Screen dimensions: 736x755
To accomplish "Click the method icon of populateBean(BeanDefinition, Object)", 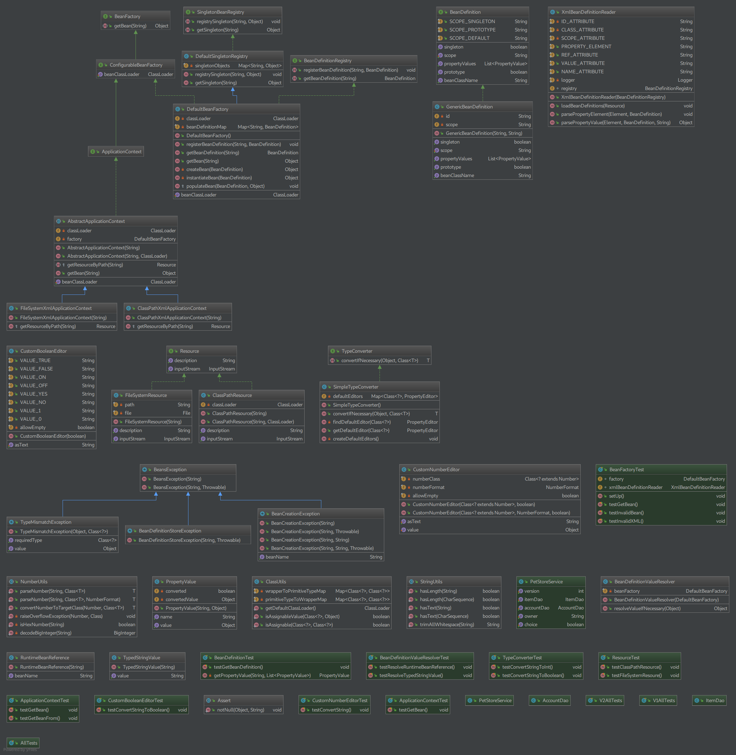I will pyautogui.click(x=177, y=186).
